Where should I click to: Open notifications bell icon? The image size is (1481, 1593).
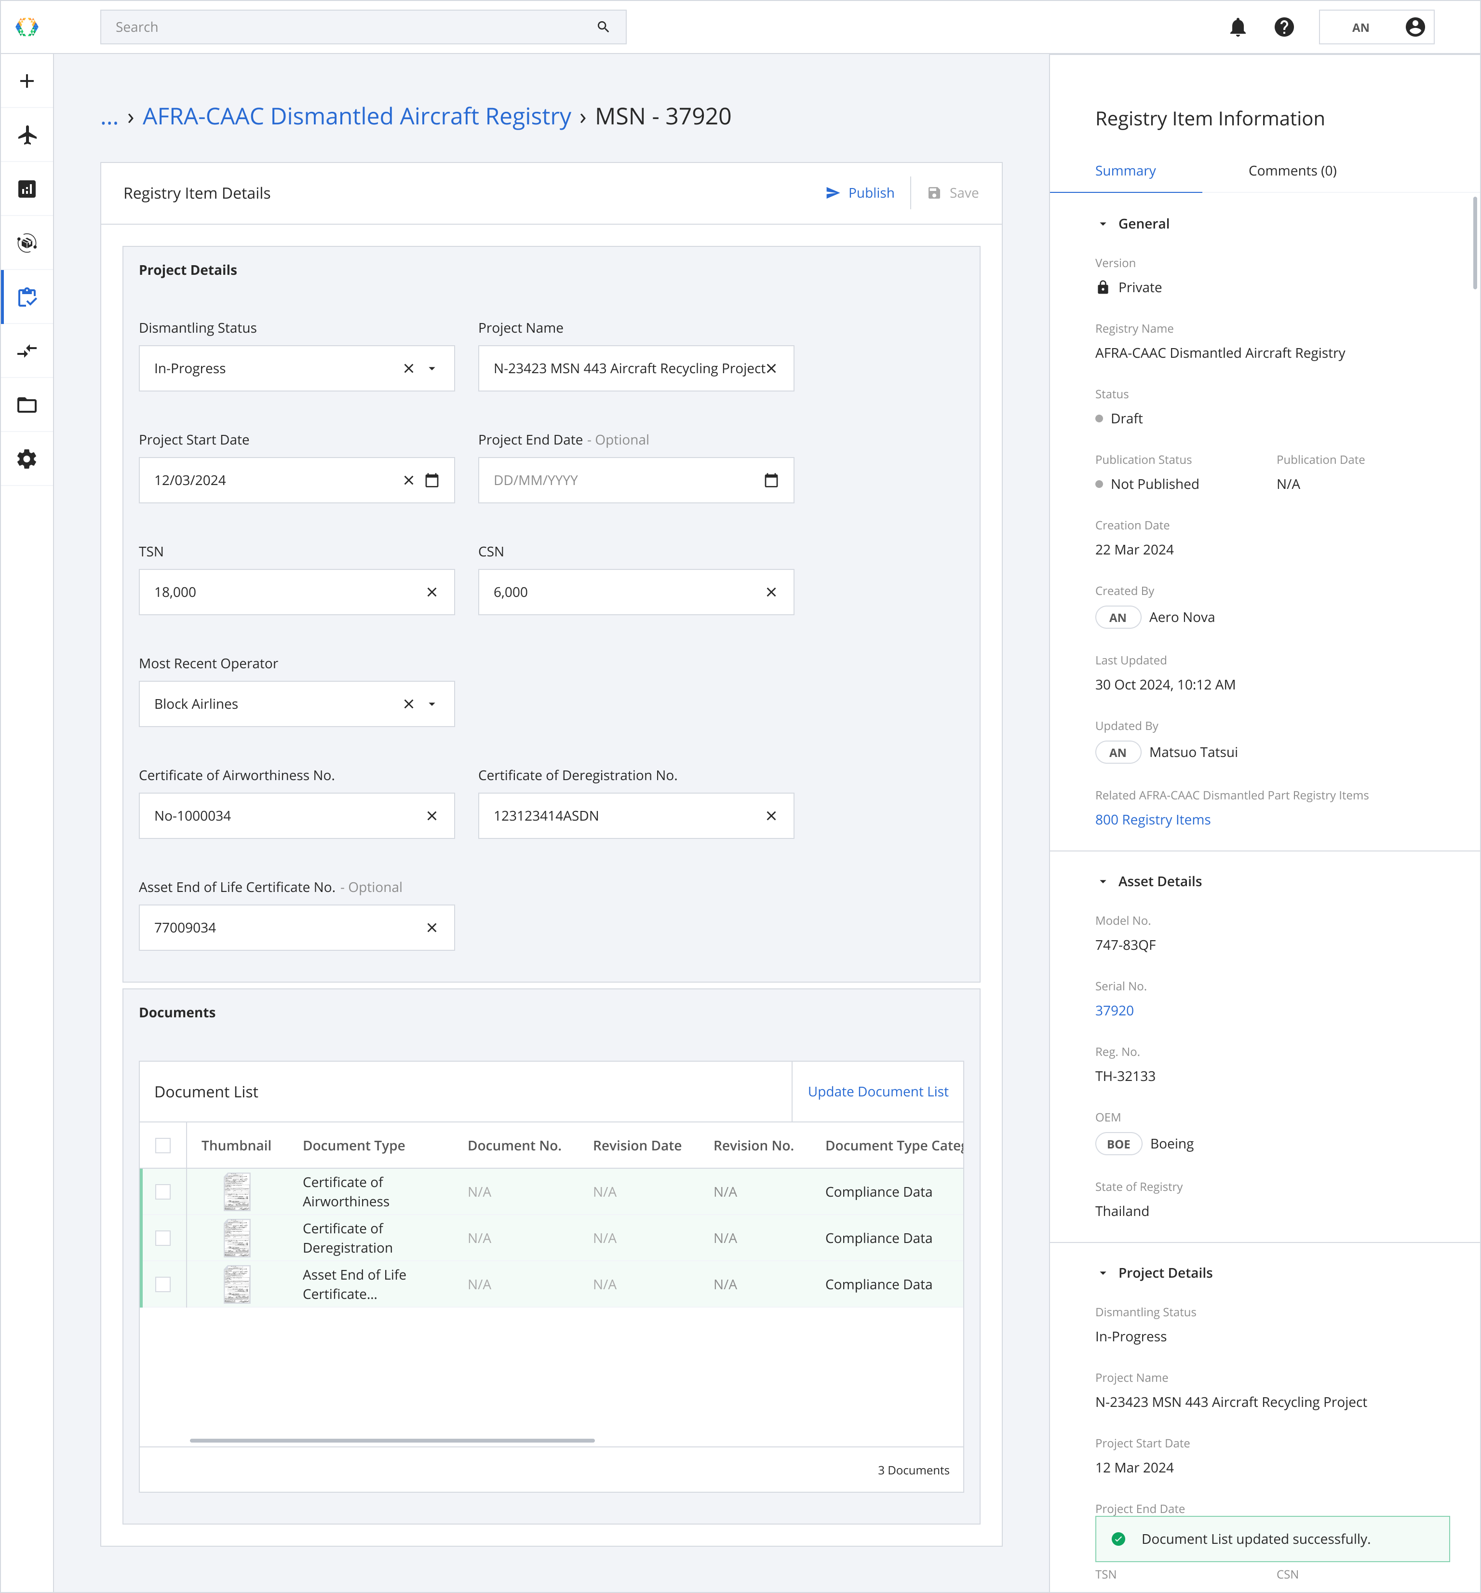coord(1238,27)
